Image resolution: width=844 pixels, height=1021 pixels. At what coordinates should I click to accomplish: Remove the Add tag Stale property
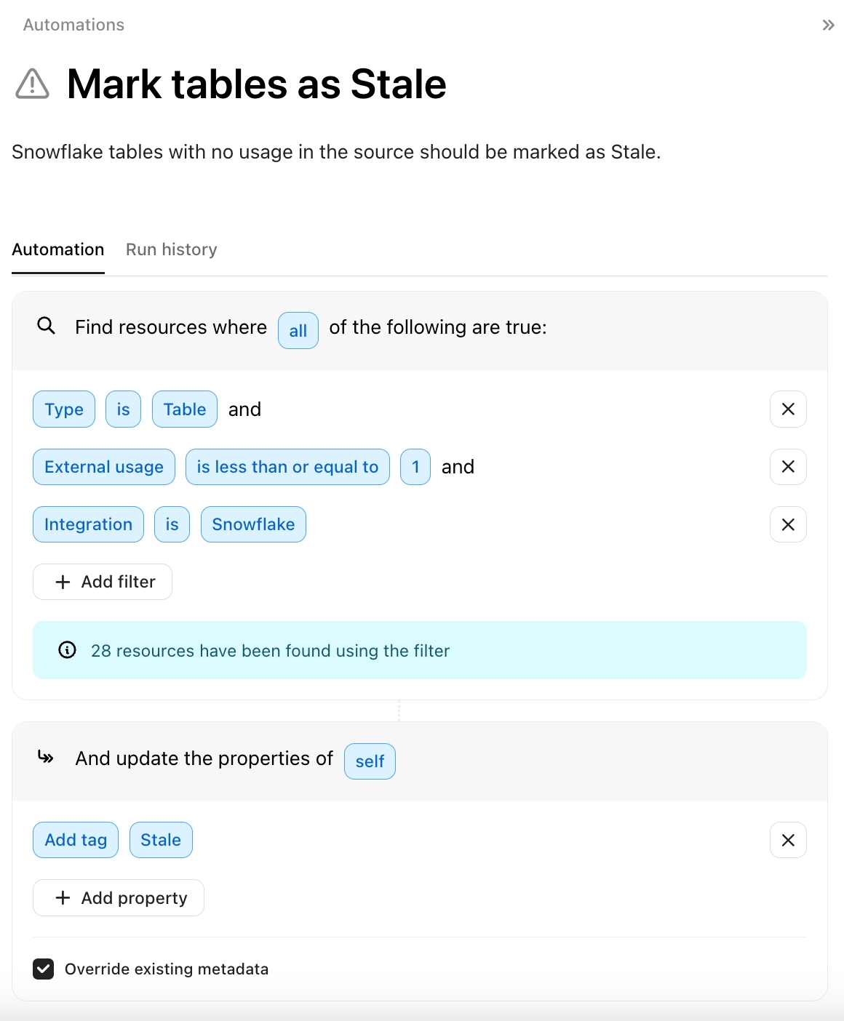click(x=788, y=840)
